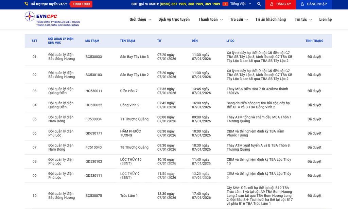348x209 pixels.
Task: Expand the Tra cứu menu chevron
Action: pyautogui.click(x=247, y=20)
